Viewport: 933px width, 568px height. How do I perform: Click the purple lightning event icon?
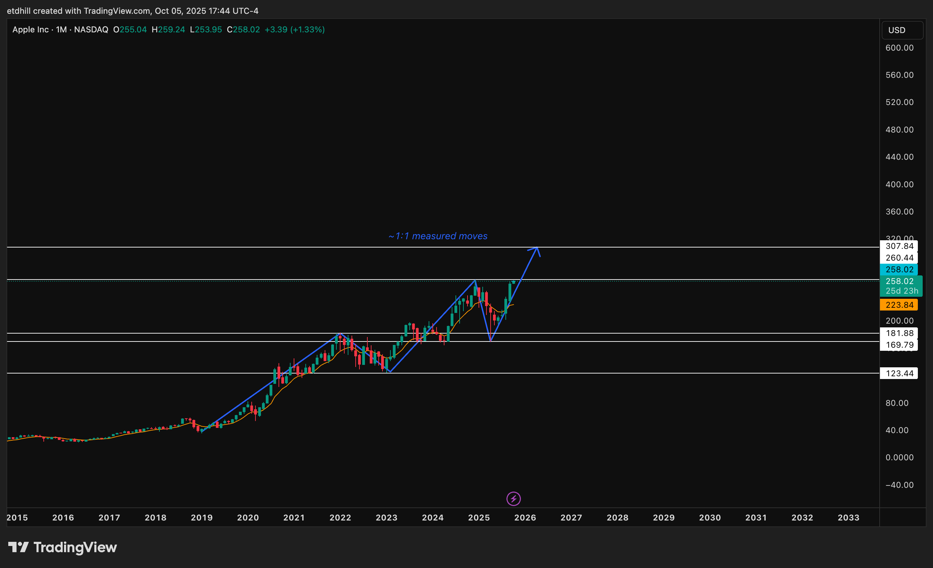click(513, 499)
